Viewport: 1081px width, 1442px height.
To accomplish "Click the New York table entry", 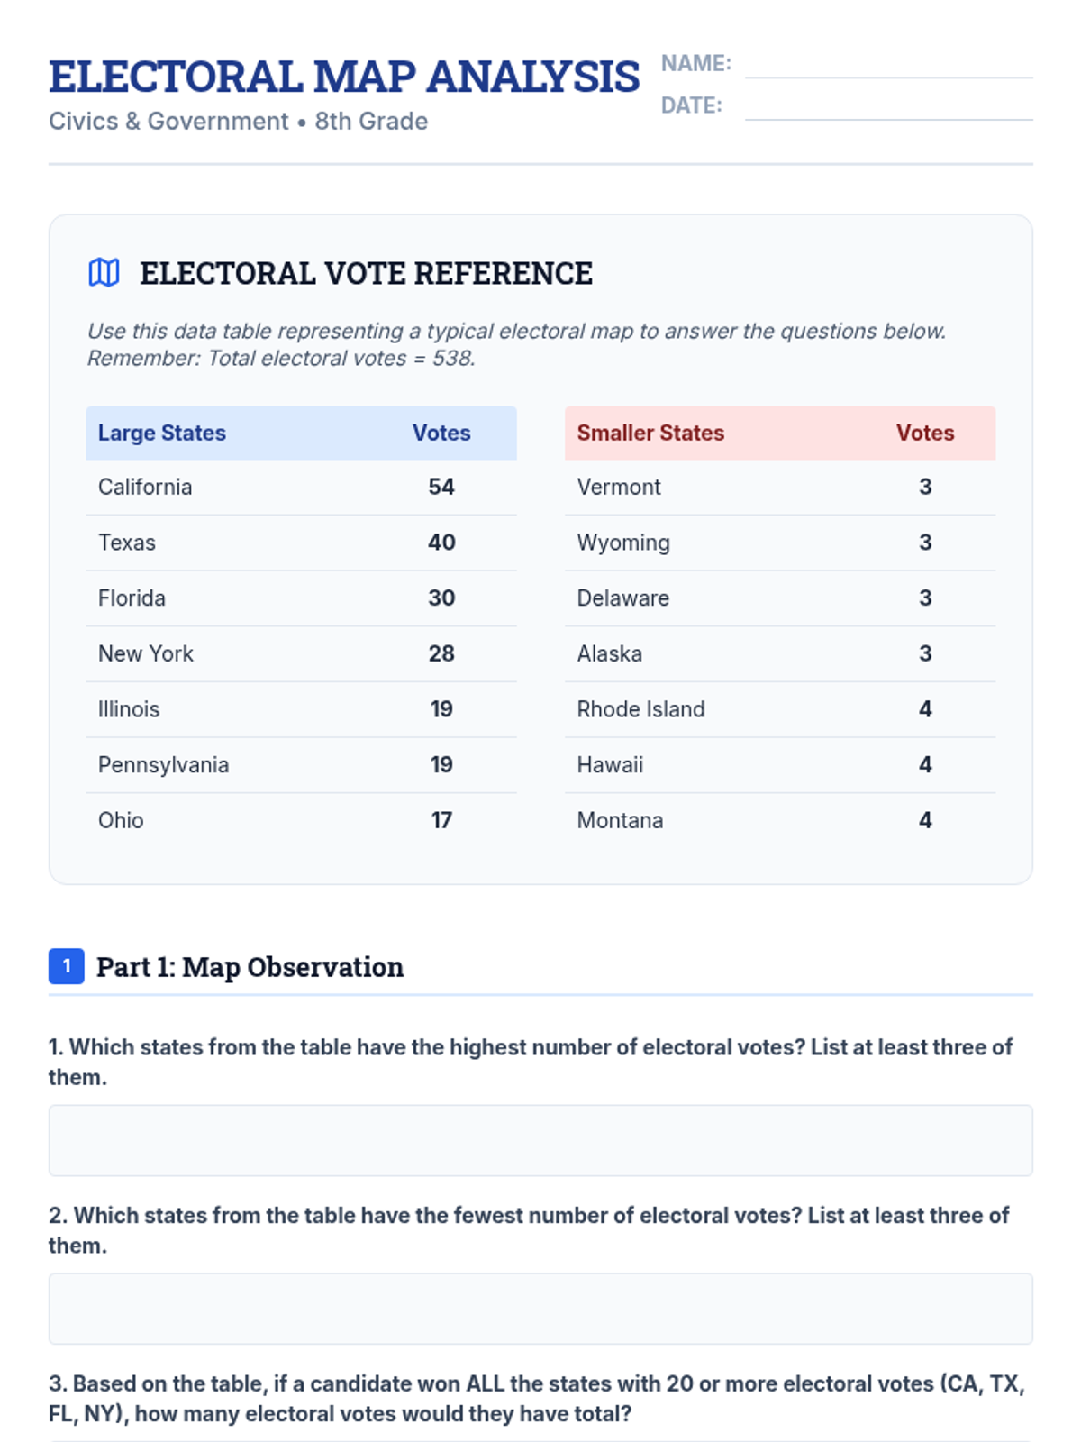I will [x=146, y=653].
